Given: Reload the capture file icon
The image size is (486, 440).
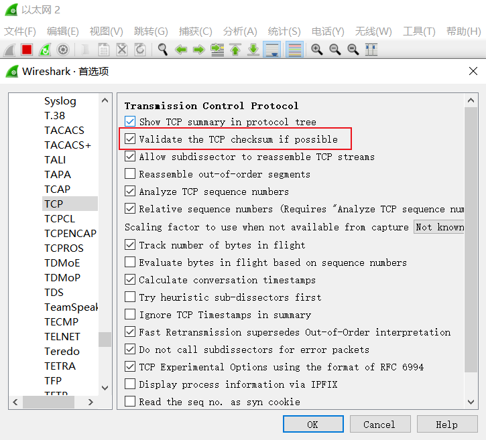Looking at the screenshot, I should coord(140,50).
